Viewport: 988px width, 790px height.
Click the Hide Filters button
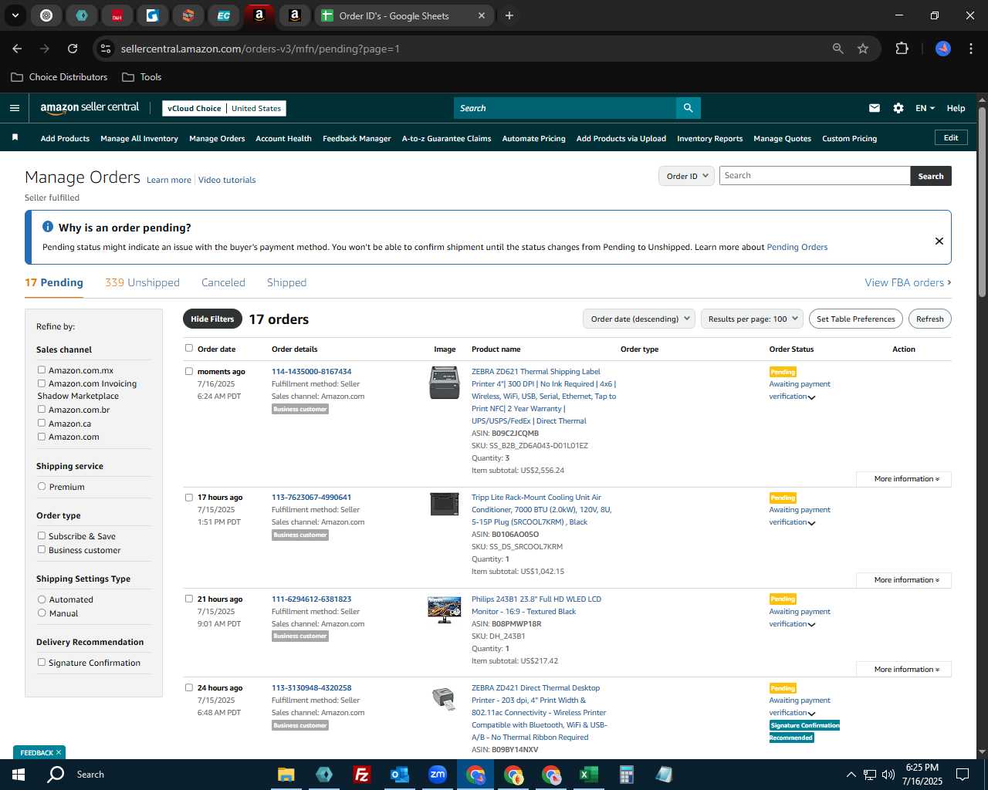(x=212, y=319)
